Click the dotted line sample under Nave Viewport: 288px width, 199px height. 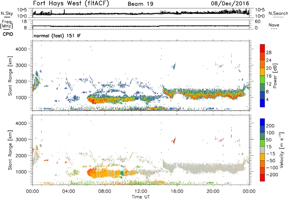(274, 29)
